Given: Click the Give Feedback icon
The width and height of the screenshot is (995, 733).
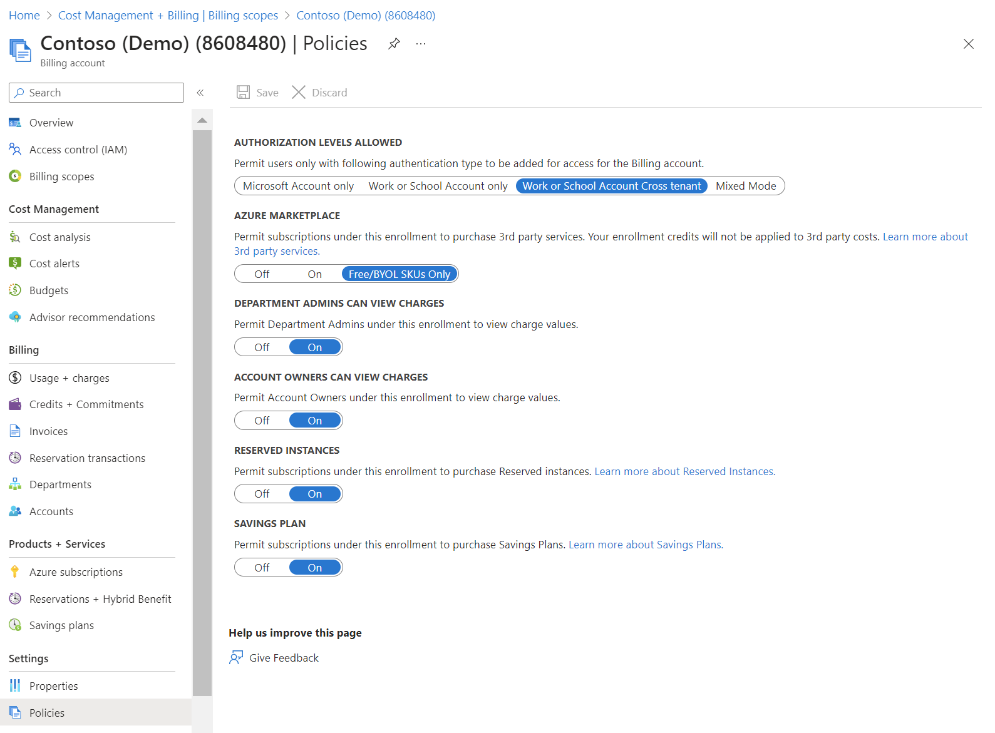Looking at the screenshot, I should point(236,658).
